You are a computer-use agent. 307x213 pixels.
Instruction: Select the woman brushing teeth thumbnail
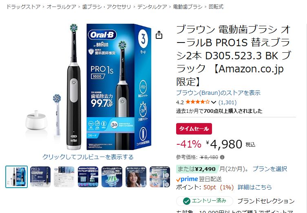pyautogui.click(x=136, y=177)
